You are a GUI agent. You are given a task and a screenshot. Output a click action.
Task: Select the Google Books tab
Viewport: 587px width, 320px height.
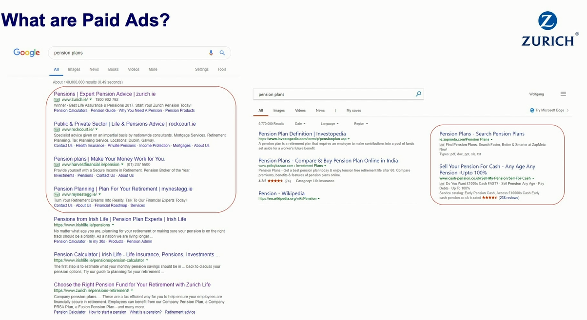[x=114, y=70]
